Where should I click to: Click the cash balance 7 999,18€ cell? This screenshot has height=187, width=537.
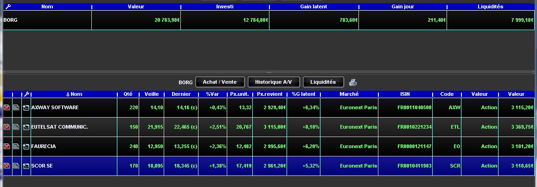491,20
